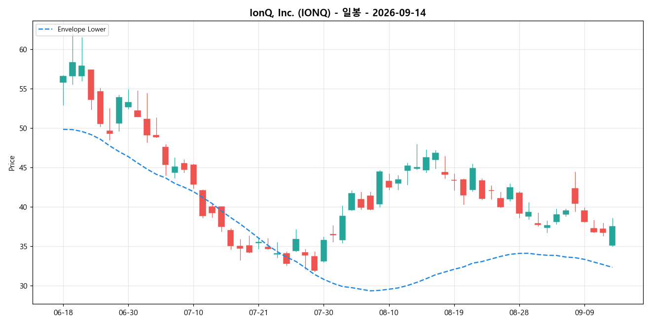Click the Envelope Lower legend label
Viewport: 651px width, 325px height.
(82, 30)
